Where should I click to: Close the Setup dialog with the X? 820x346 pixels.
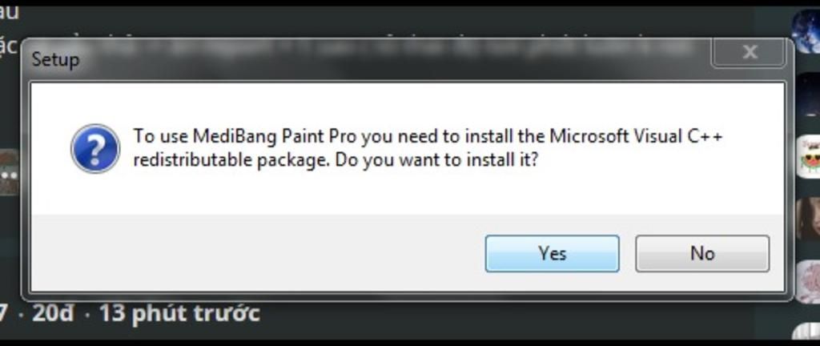[750, 52]
